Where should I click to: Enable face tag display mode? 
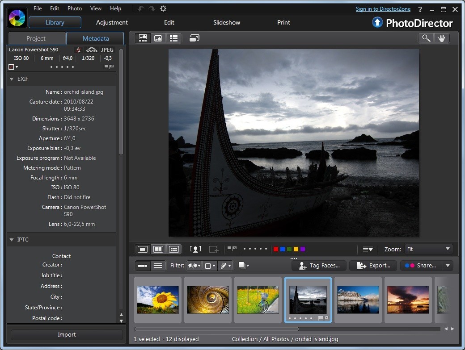pos(195,249)
